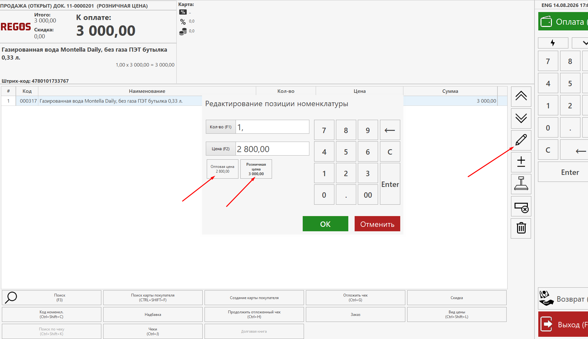Screen dimensions: 588x339
Task: Click the Кол-во (F1) field label button
Action: point(221,127)
